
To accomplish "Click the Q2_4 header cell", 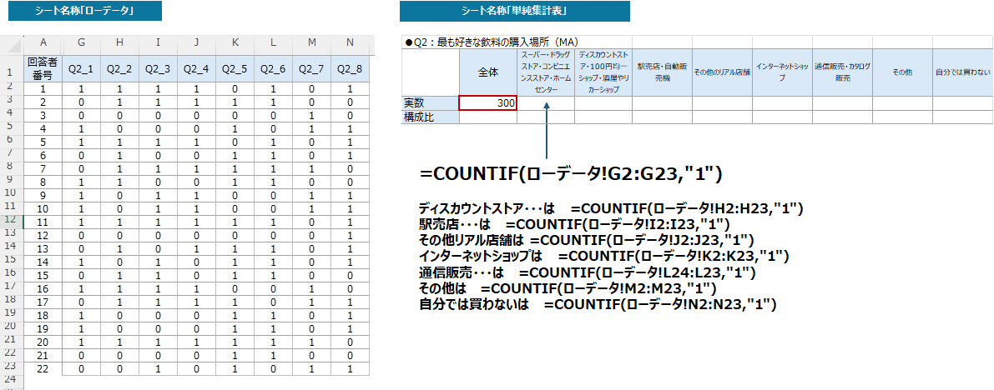I will tap(196, 67).
